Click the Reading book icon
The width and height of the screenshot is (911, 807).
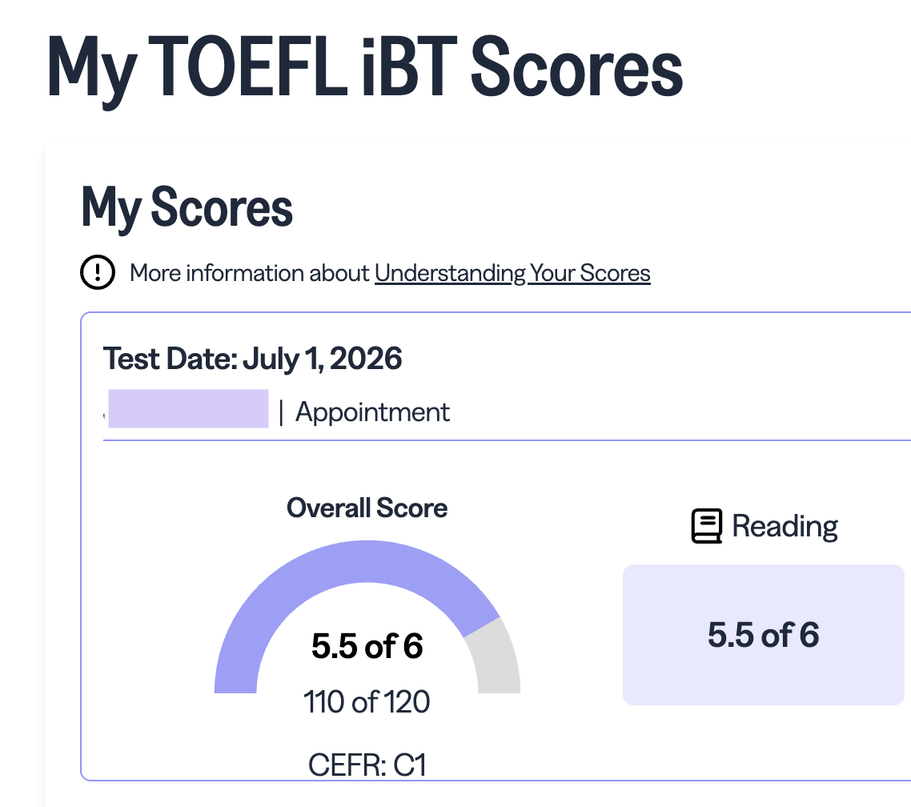(707, 526)
